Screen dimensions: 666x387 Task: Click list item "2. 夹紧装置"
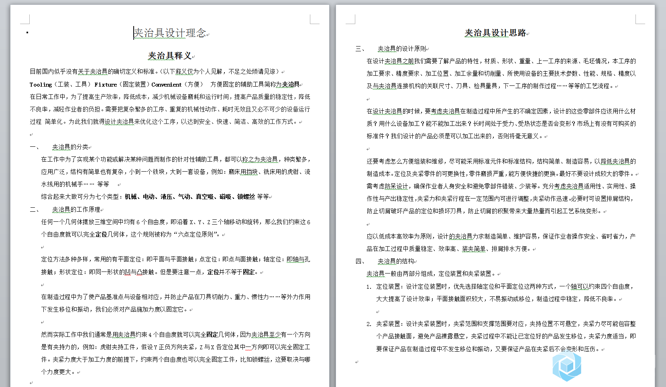pyautogui.click(x=501, y=324)
